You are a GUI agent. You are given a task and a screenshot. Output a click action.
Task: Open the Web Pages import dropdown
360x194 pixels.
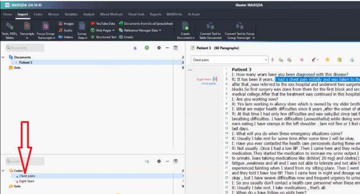click(102, 30)
